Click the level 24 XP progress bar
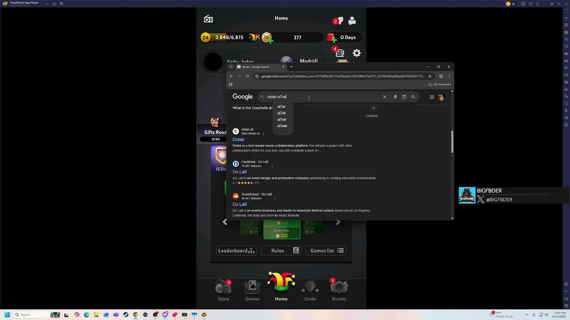This screenshot has height=320, width=570. point(229,38)
